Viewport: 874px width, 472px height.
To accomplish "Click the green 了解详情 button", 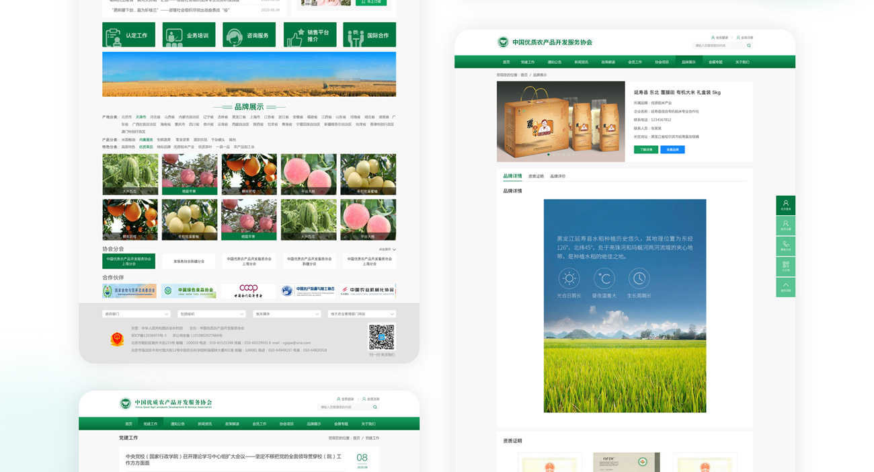I will 645,150.
